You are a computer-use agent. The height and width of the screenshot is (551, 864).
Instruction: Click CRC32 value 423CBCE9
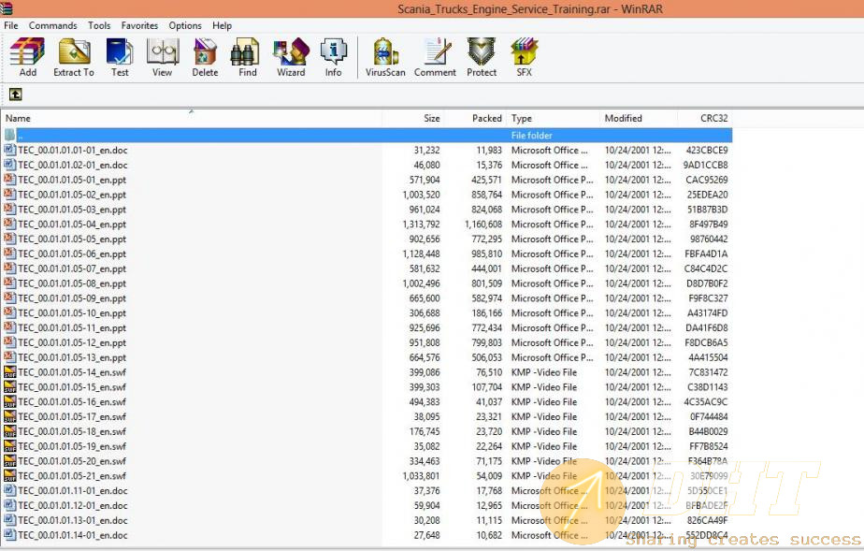707,150
